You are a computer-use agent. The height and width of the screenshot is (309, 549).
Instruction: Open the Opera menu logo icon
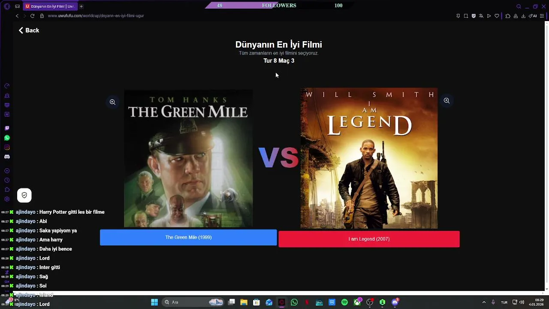click(7, 6)
